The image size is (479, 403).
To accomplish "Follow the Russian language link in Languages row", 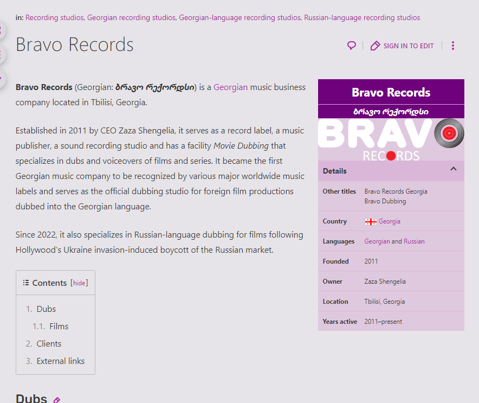I will click(414, 241).
